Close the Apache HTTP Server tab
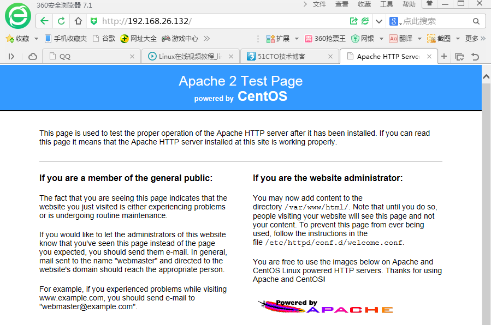The image size is (491, 325). point(429,57)
